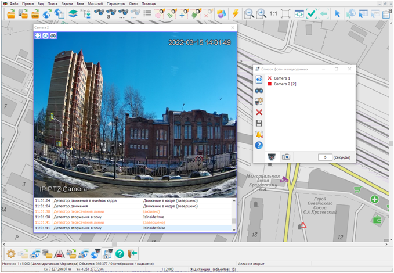Open help question mark icon in list panel
This screenshot has height=273, width=394.
(259, 145)
